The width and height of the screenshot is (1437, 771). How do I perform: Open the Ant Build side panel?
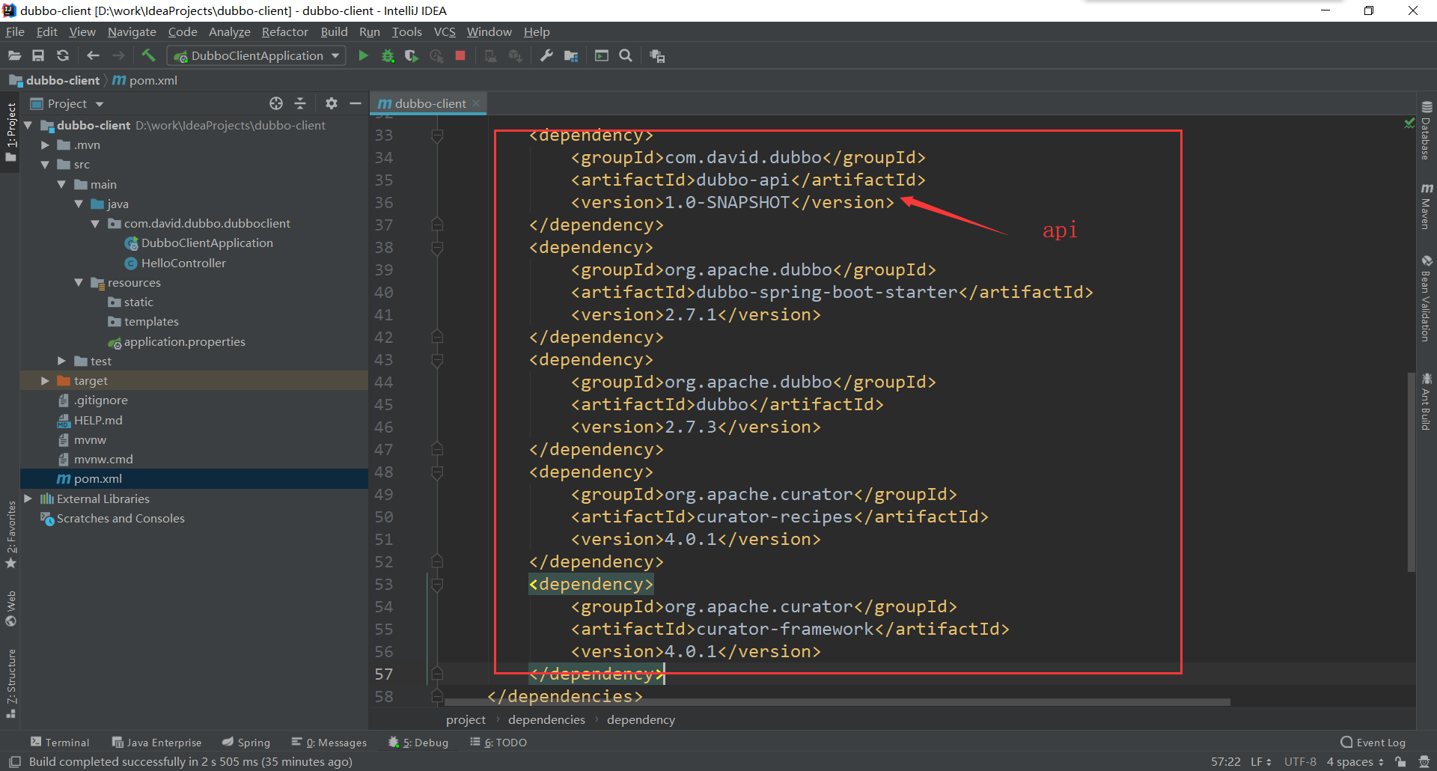(1427, 404)
